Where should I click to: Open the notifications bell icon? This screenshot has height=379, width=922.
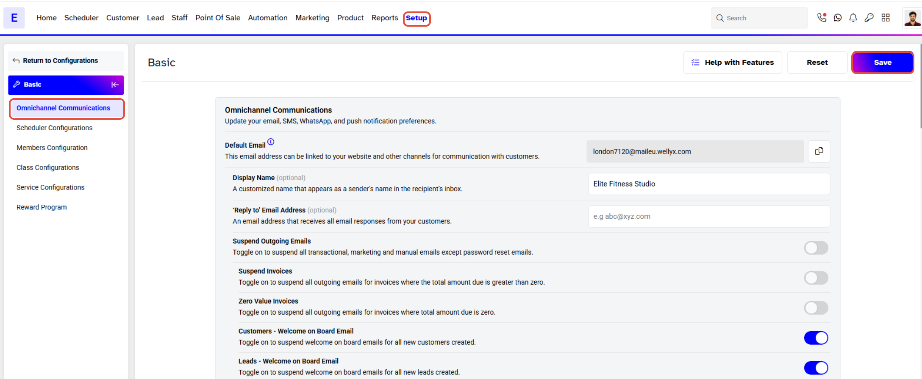[x=853, y=18]
